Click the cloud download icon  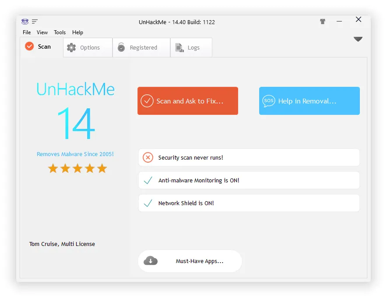[x=151, y=261]
